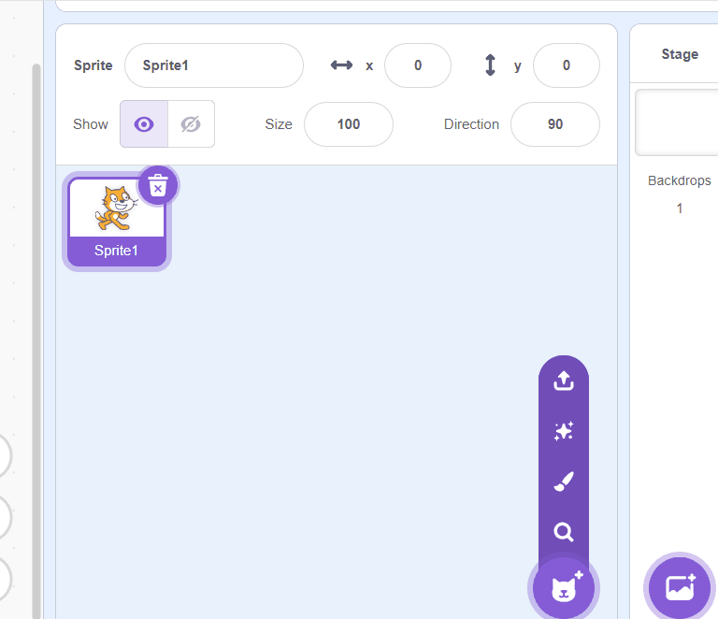This screenshot has height=619, width=718.
Task: Click the x position field
Action: coord(418,65)
